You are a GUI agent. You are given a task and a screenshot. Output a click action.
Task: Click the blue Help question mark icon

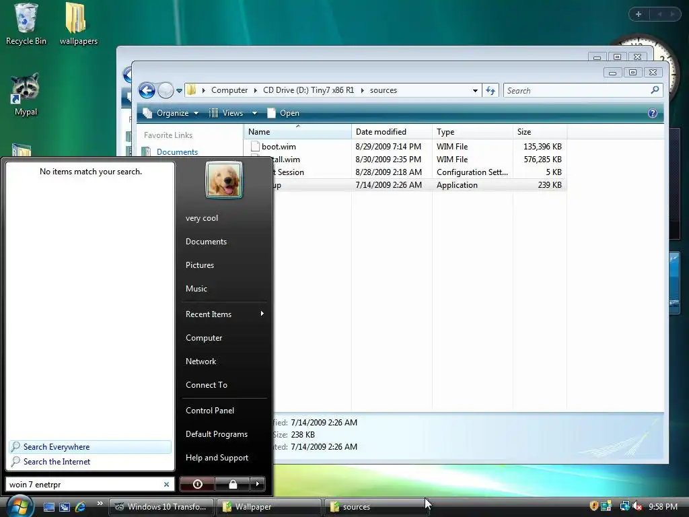[652, 113]
